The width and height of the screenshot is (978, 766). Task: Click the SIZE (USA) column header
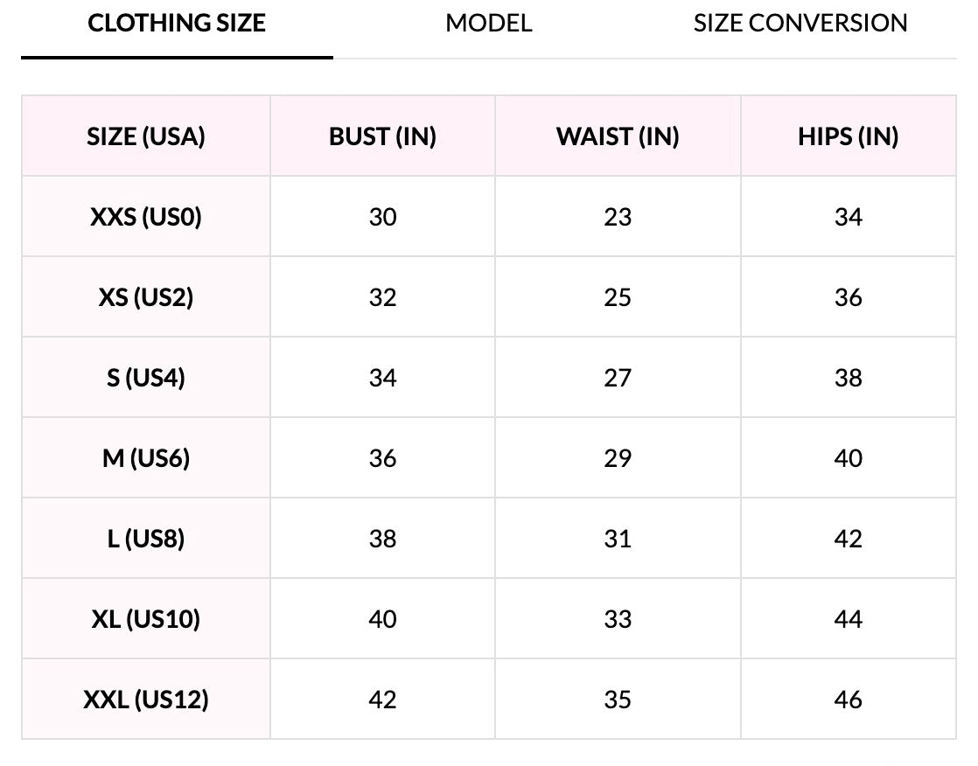146,136
